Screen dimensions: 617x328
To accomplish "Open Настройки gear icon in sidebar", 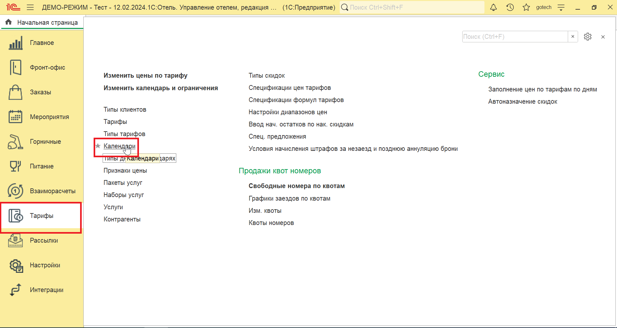I will click(x=16, y=265).
